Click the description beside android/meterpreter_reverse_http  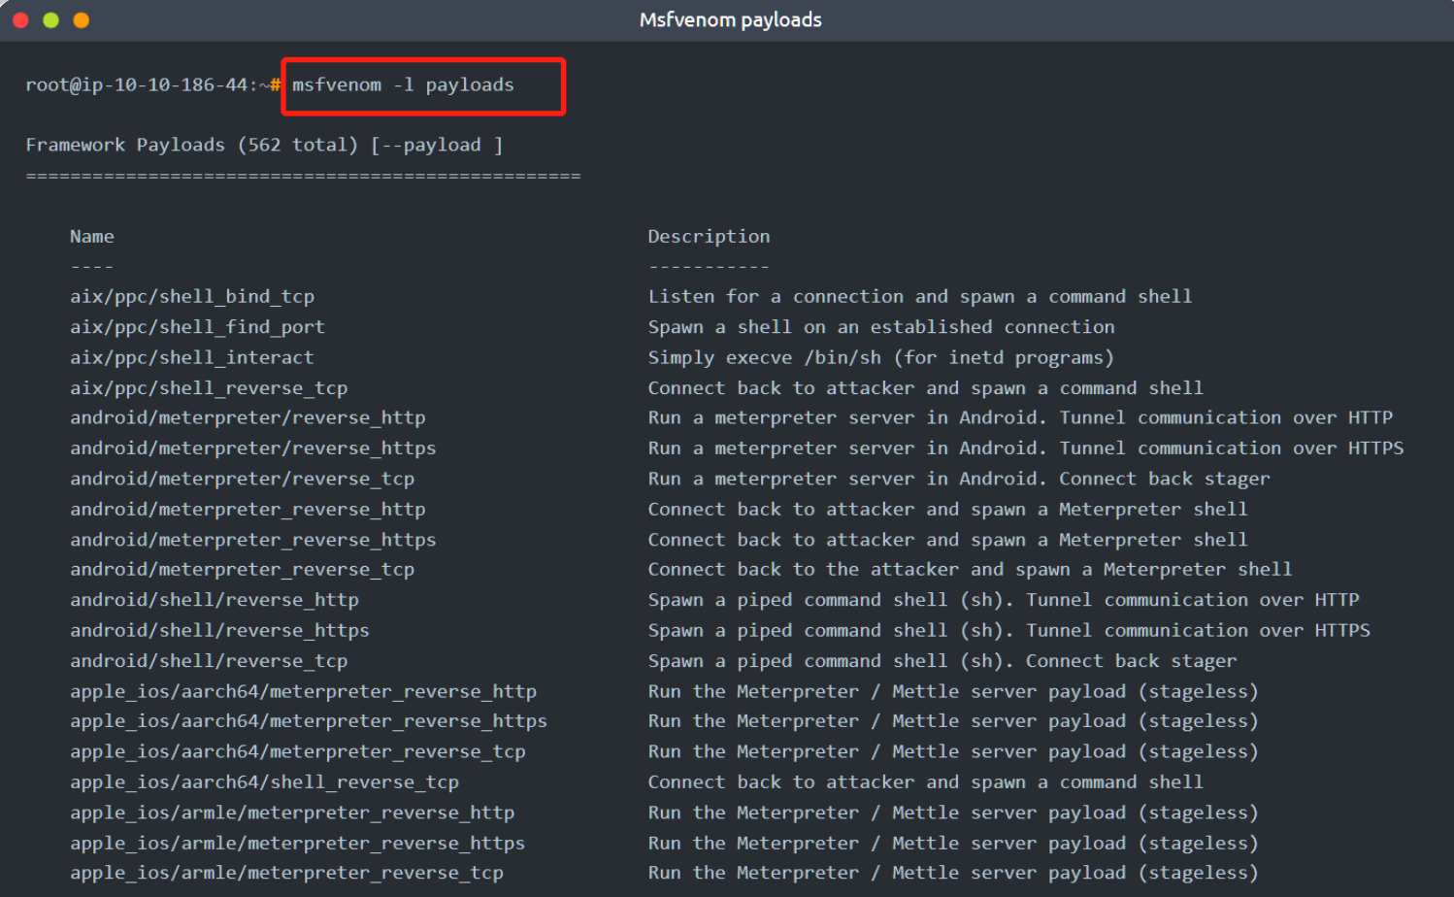(948, 510)
